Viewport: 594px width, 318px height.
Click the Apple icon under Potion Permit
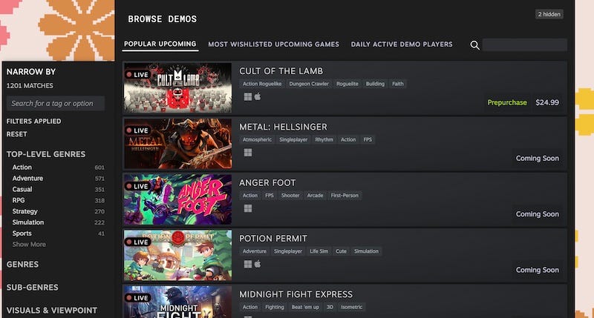[x=258, y=264]
